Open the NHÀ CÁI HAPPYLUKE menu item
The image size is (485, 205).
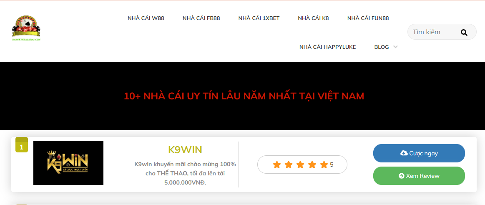point(327,47)
